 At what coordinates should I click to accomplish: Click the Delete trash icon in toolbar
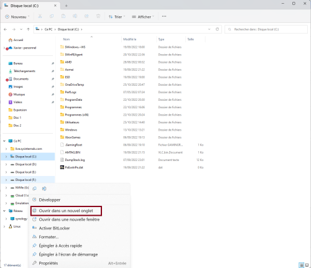click(x=98, y=16)
